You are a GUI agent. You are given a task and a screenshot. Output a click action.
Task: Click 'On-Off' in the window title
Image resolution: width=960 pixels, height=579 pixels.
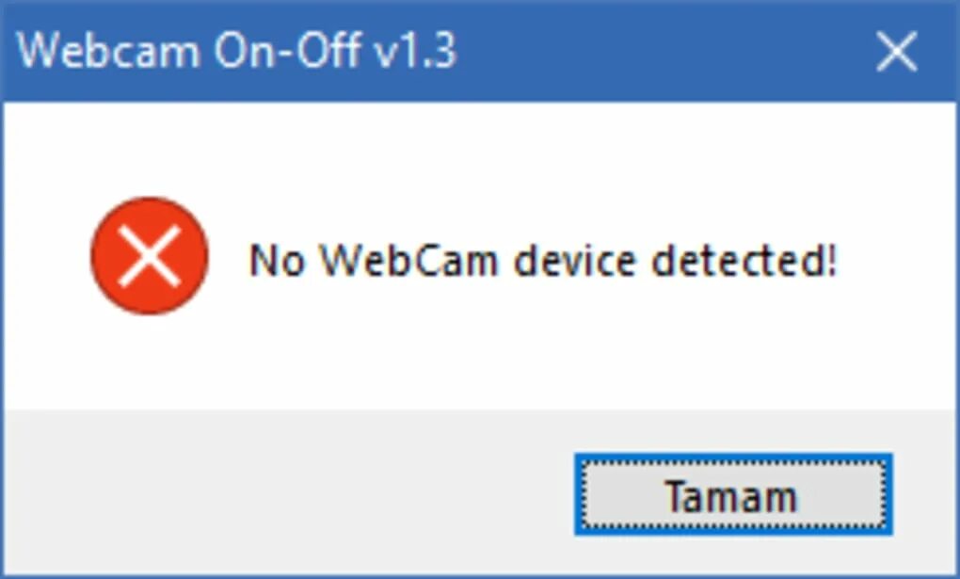(286, 51)
